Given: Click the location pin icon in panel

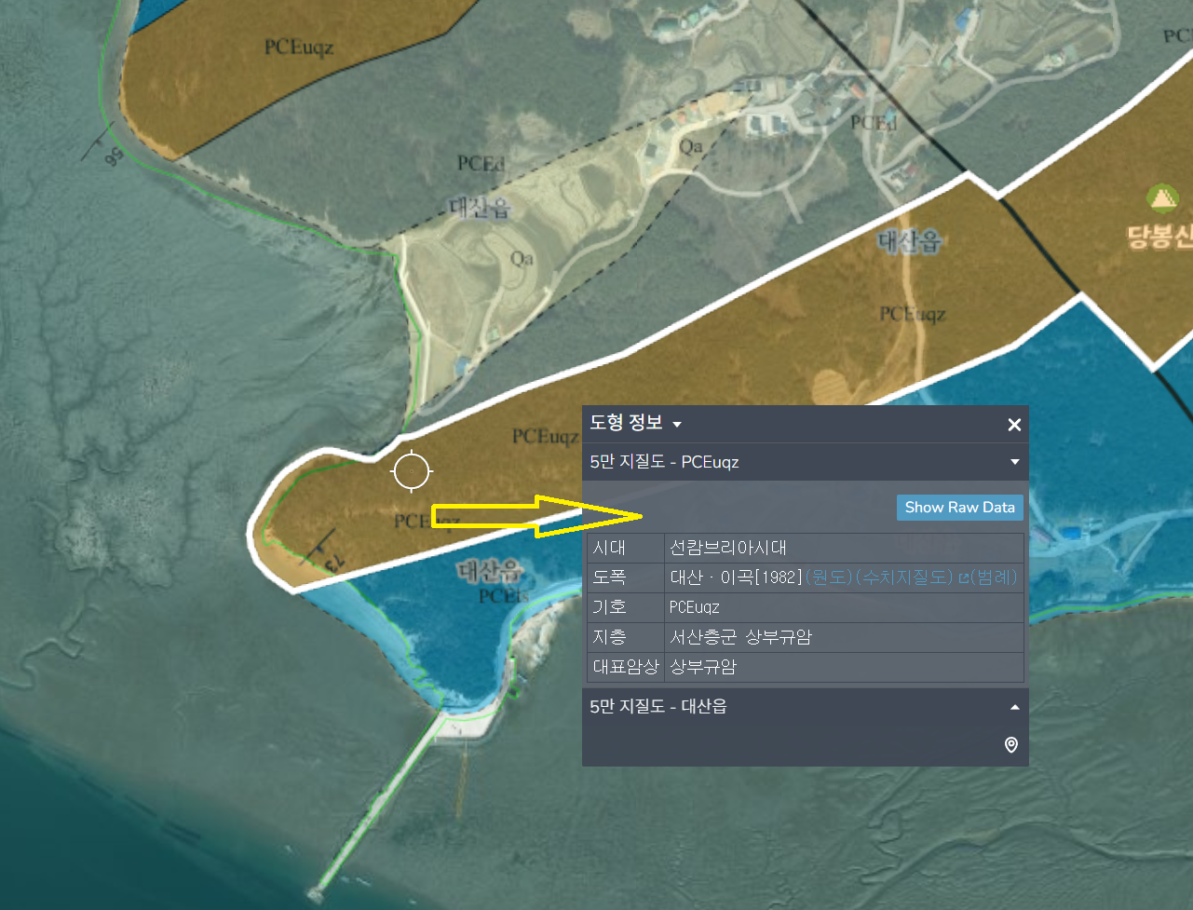Looking at the screenshot, I should (x=1010, y=745).
